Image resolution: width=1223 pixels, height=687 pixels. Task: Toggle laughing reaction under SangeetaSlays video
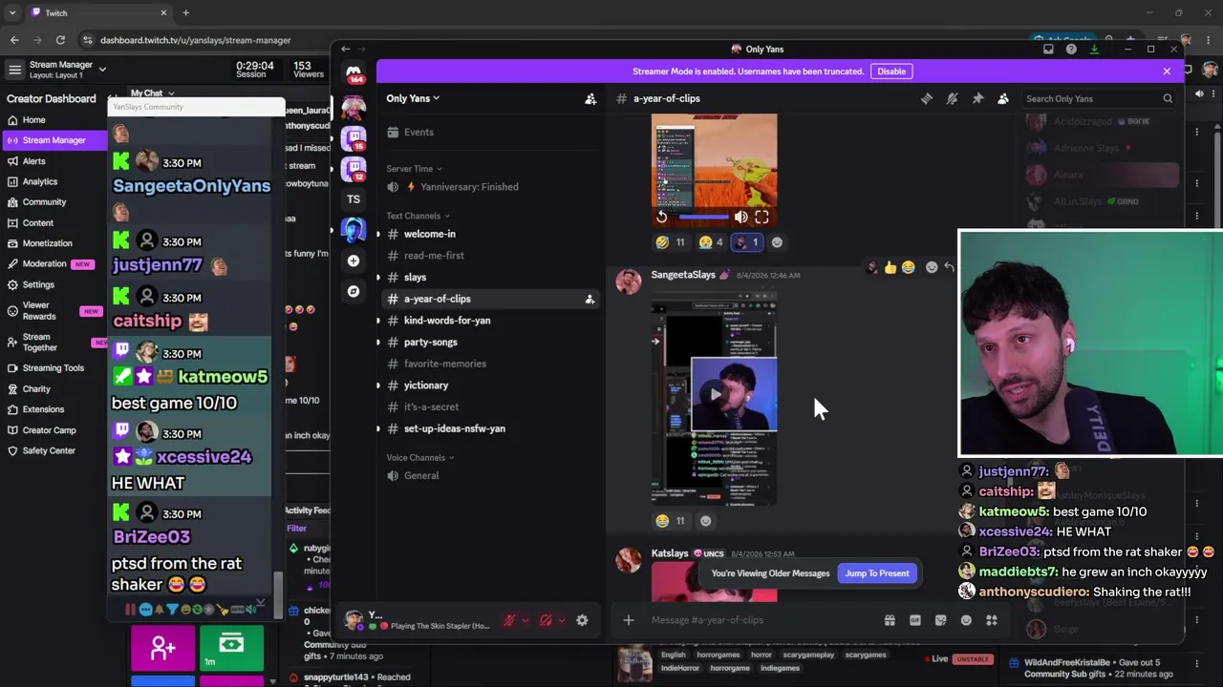[x=670, y=521]
